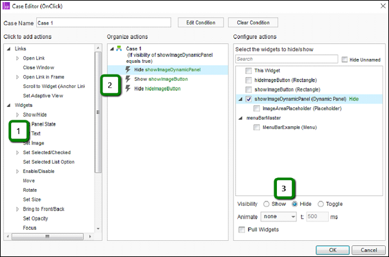Screen dimensions: 389x257
Task: Click the actions list horizontal scrollbar thumb
Action: click(47, 236)
